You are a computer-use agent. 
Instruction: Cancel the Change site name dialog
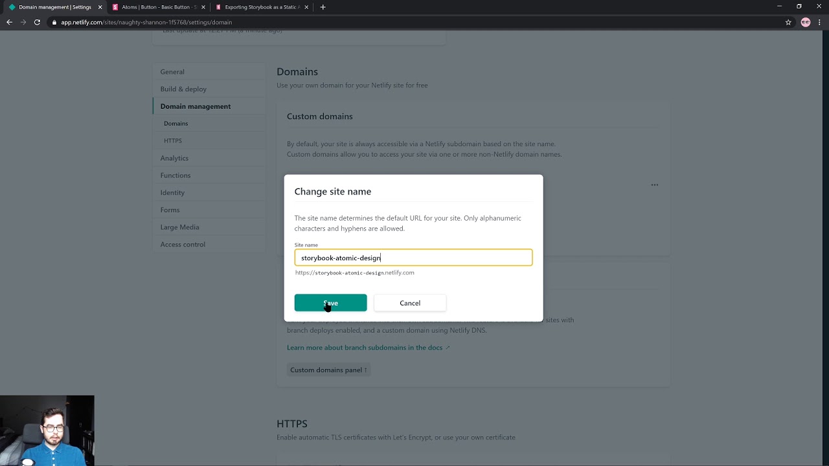410,303
